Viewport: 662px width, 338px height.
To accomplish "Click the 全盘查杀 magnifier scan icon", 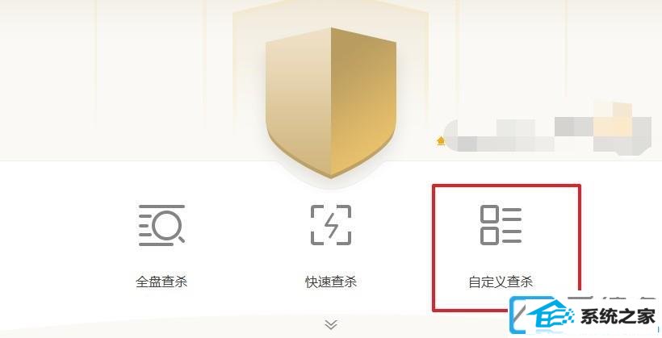I will pyautogui.click(x=161, y=225).
